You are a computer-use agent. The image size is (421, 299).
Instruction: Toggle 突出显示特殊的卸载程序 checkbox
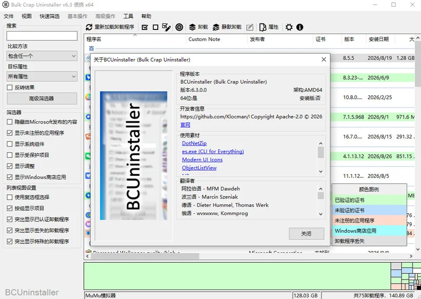9,241
